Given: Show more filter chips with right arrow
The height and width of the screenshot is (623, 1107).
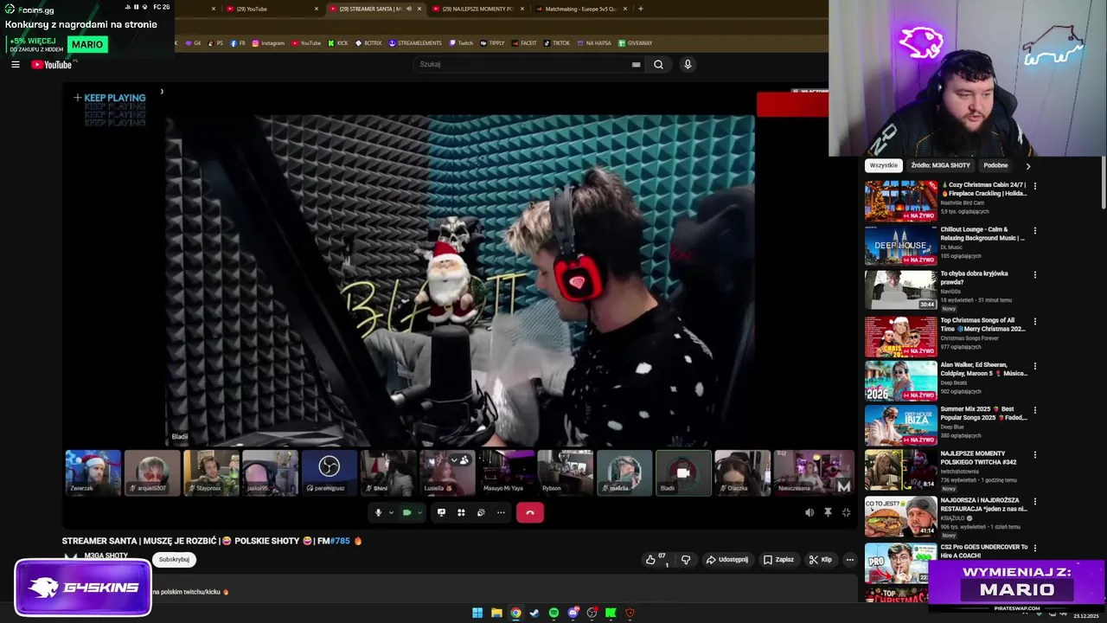Looking at the screenshot, I should (1028, 165).
